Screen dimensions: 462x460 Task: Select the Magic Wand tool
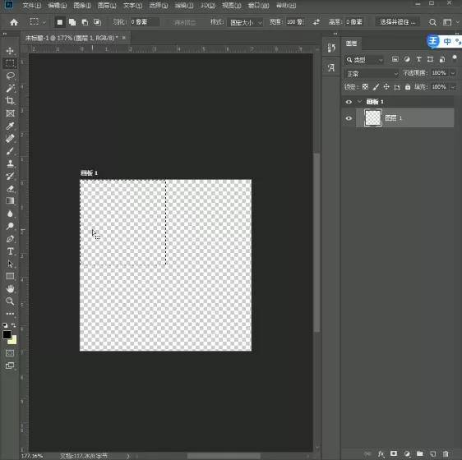click(10, 88)
